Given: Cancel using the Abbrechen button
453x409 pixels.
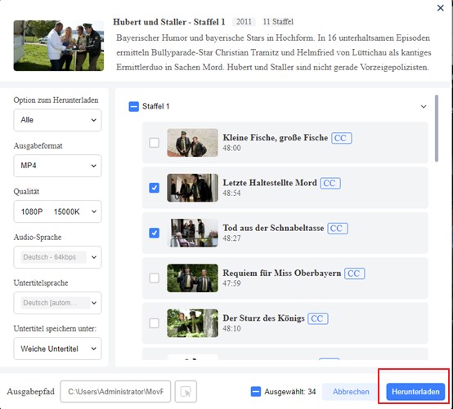Looking at the screenshot, I should pos(351,391).
